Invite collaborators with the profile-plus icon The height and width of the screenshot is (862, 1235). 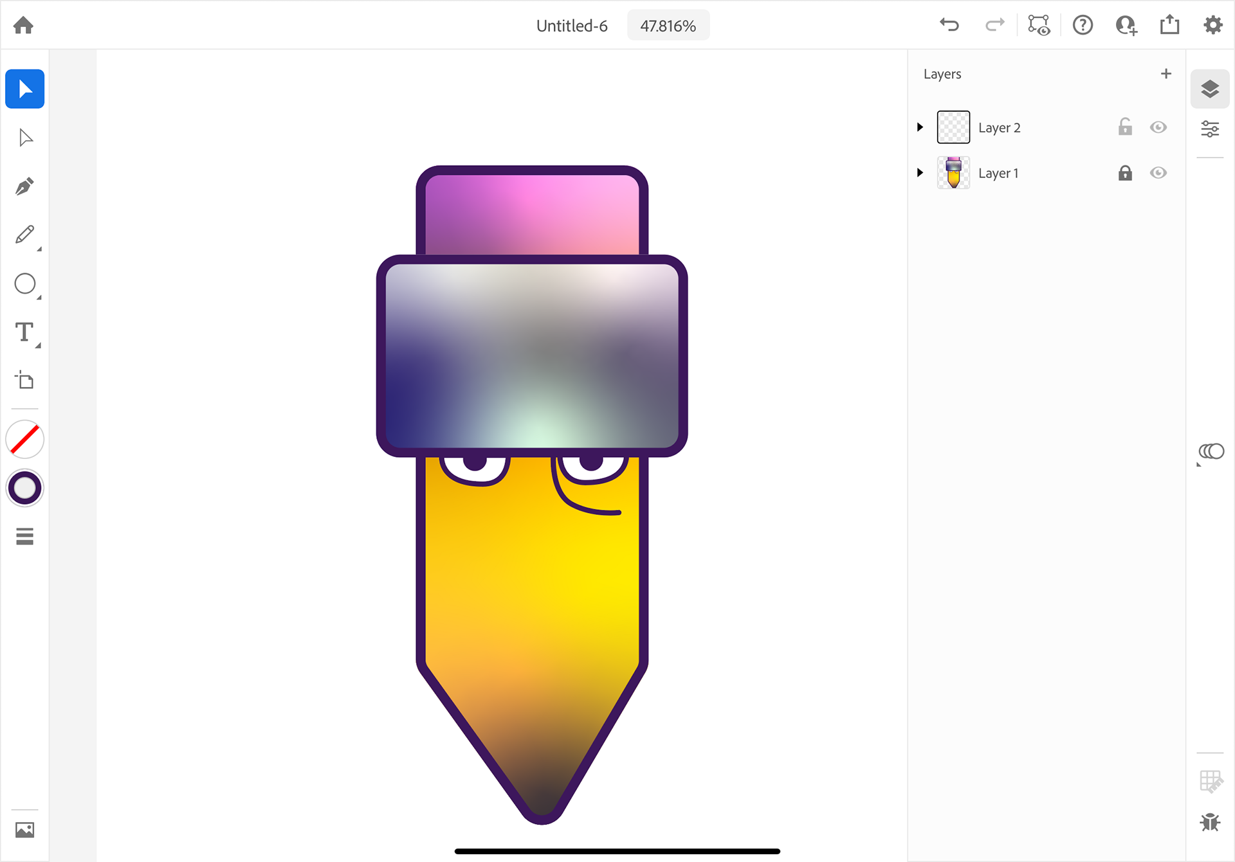click(1126, 25)
